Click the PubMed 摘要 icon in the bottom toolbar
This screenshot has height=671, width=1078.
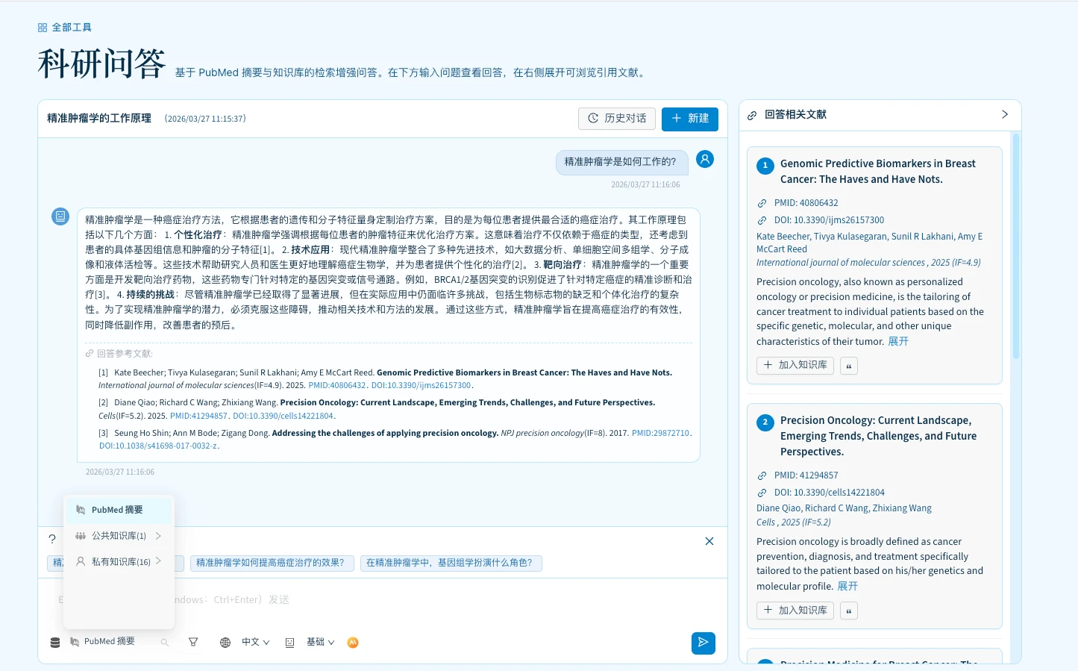[x=75, y=641]
